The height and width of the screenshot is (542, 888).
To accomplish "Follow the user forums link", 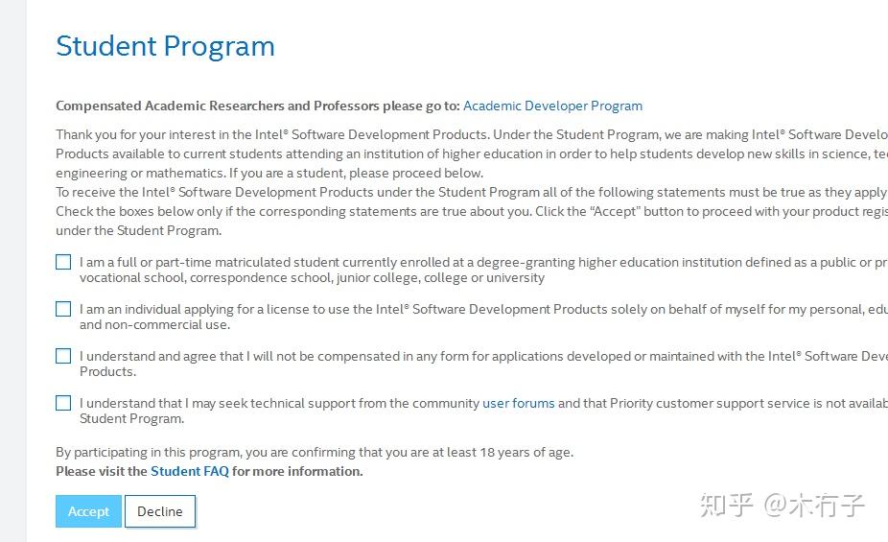I will 518,403.
